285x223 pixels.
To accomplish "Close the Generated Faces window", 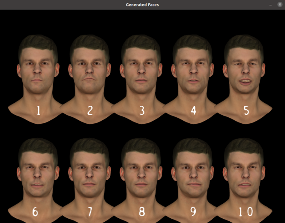I will point(280,5).
